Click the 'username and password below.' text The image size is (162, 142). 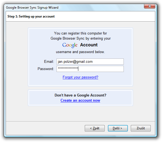80,52
